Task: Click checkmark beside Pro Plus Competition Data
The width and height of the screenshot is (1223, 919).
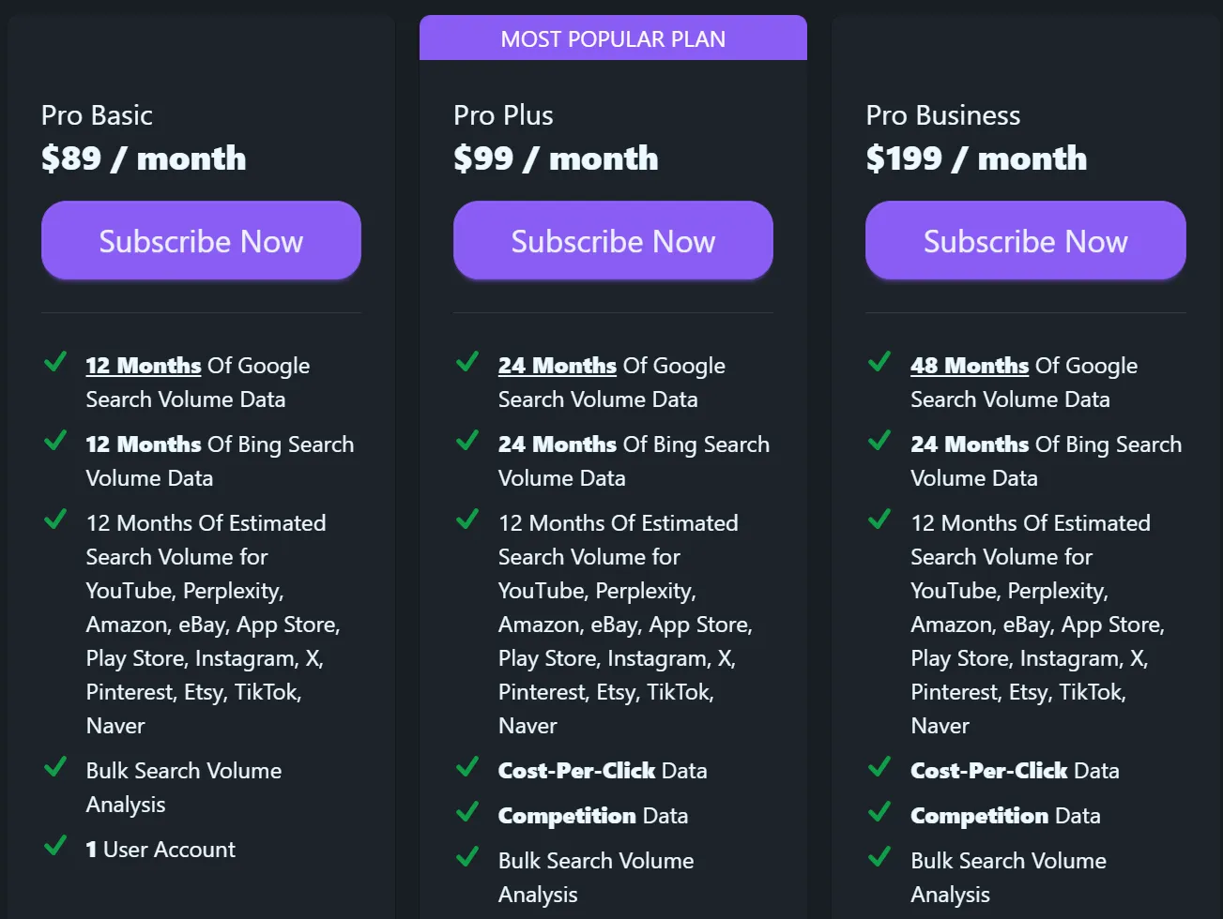Action: pos(467,812)
